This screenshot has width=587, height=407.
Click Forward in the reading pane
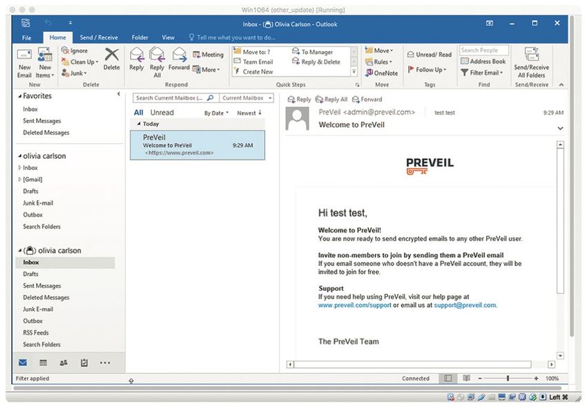tap(367, 100)
